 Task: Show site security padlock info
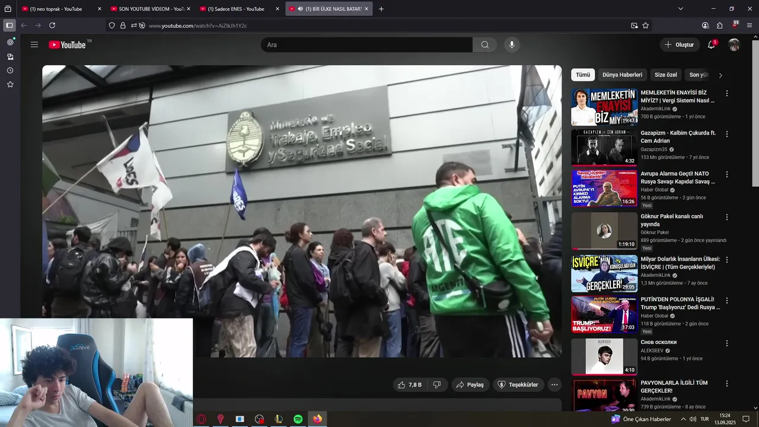(123, 26)
